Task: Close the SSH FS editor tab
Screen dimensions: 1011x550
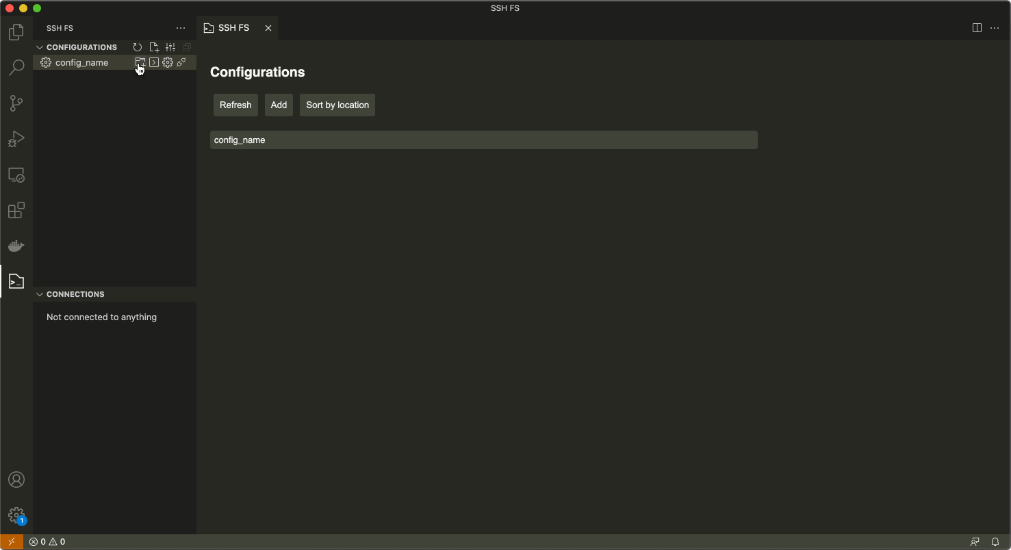Action: (268, 28)
